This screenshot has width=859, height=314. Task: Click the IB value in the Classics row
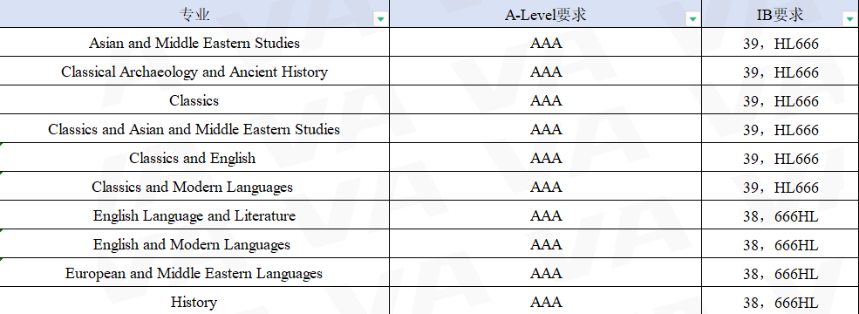[781, 101]
